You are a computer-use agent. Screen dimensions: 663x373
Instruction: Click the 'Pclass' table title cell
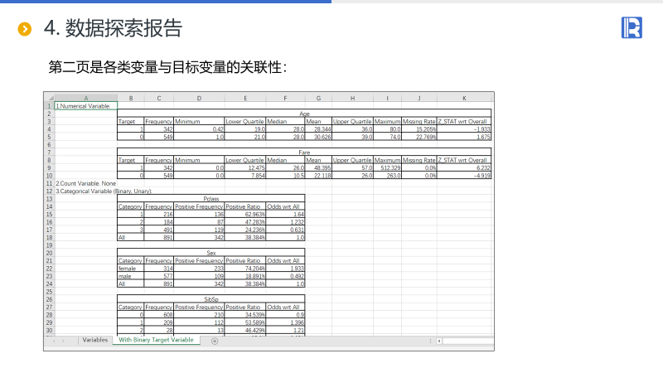click(x=211, y=199)
